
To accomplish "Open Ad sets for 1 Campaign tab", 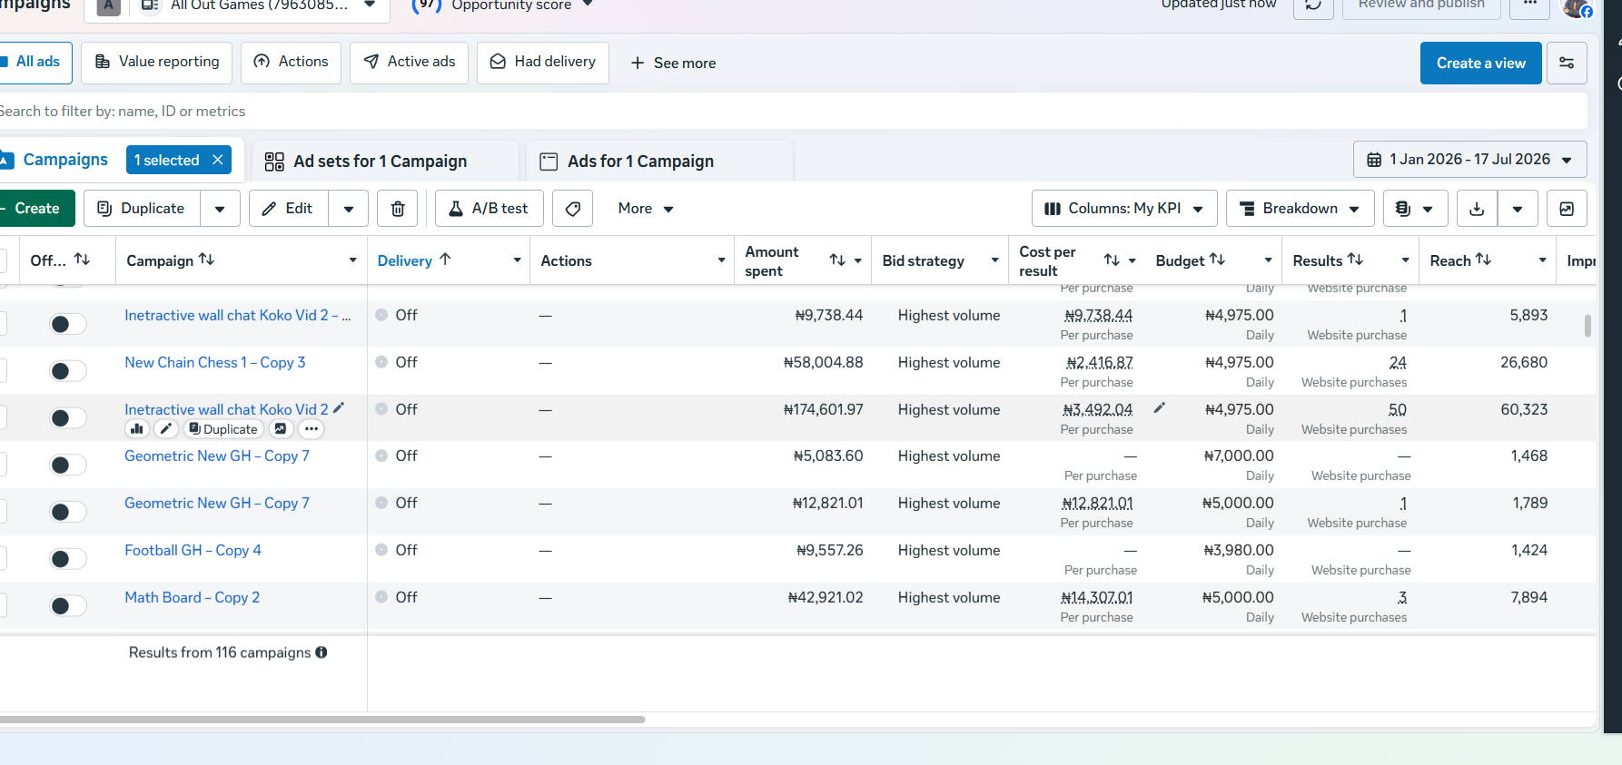I will coord(385,162).
